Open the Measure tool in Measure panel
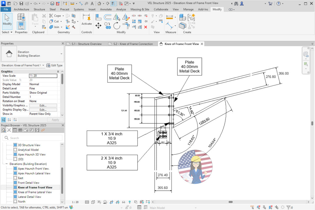This screenshot has height=210, width=315. point(169,16)
